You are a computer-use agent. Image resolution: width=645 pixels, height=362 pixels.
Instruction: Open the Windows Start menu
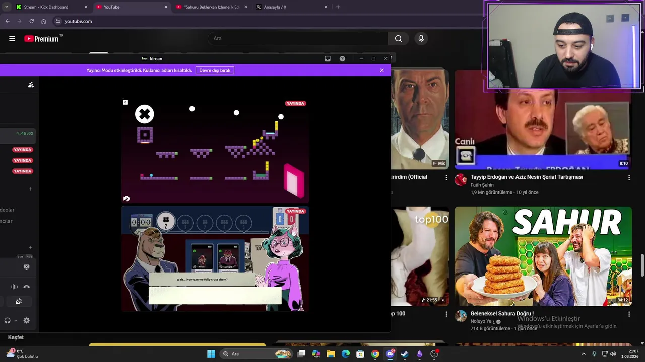211,354
